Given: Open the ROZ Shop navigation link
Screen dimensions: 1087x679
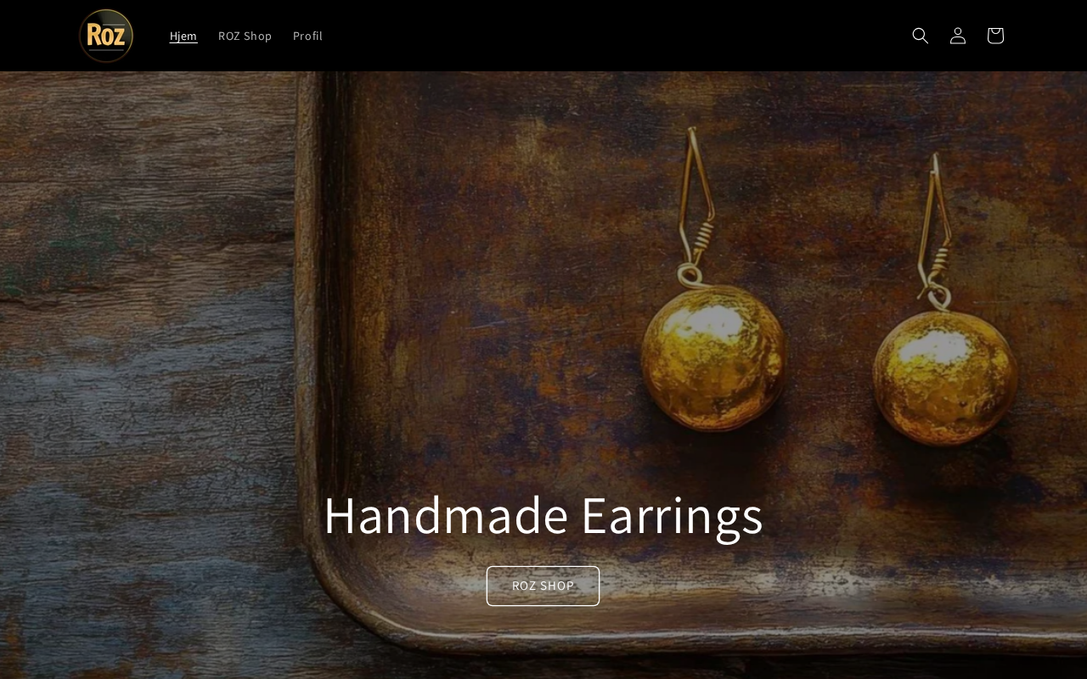Looking at the screenshot, I should 245,36.
